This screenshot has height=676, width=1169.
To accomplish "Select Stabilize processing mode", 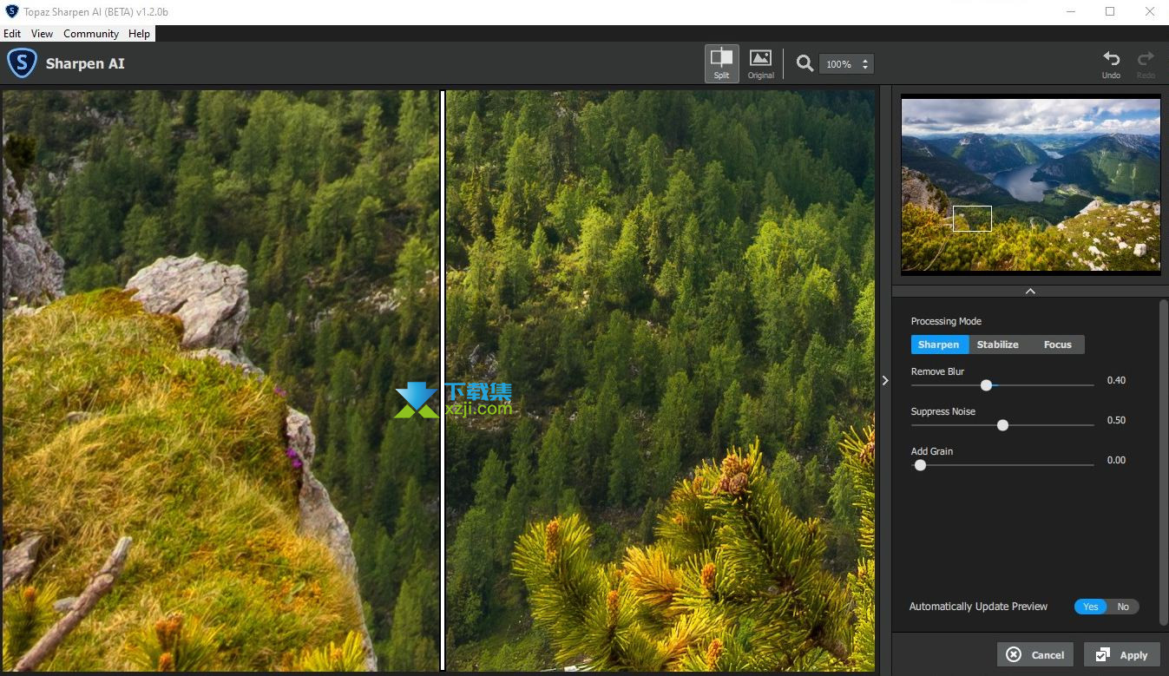I will (x=998, y=345).
